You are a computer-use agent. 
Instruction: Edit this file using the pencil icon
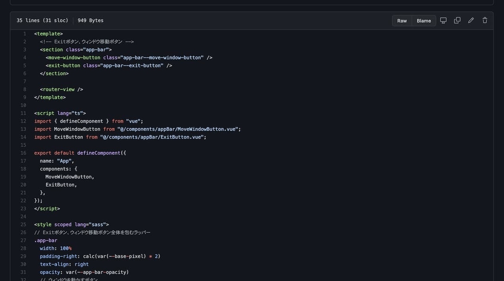point(470,20)
